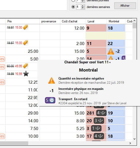Click the late transport clock badge in tooltip
The height and width of the screenshot is (148, 140).
click(x=50, y=100)
